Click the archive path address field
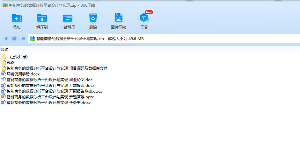Image resolution: width=300 pixels, height=161 pixels. 164,38
